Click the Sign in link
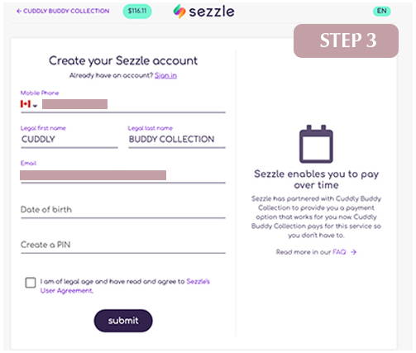Screen dimensions: 416x353 [165, 75]
